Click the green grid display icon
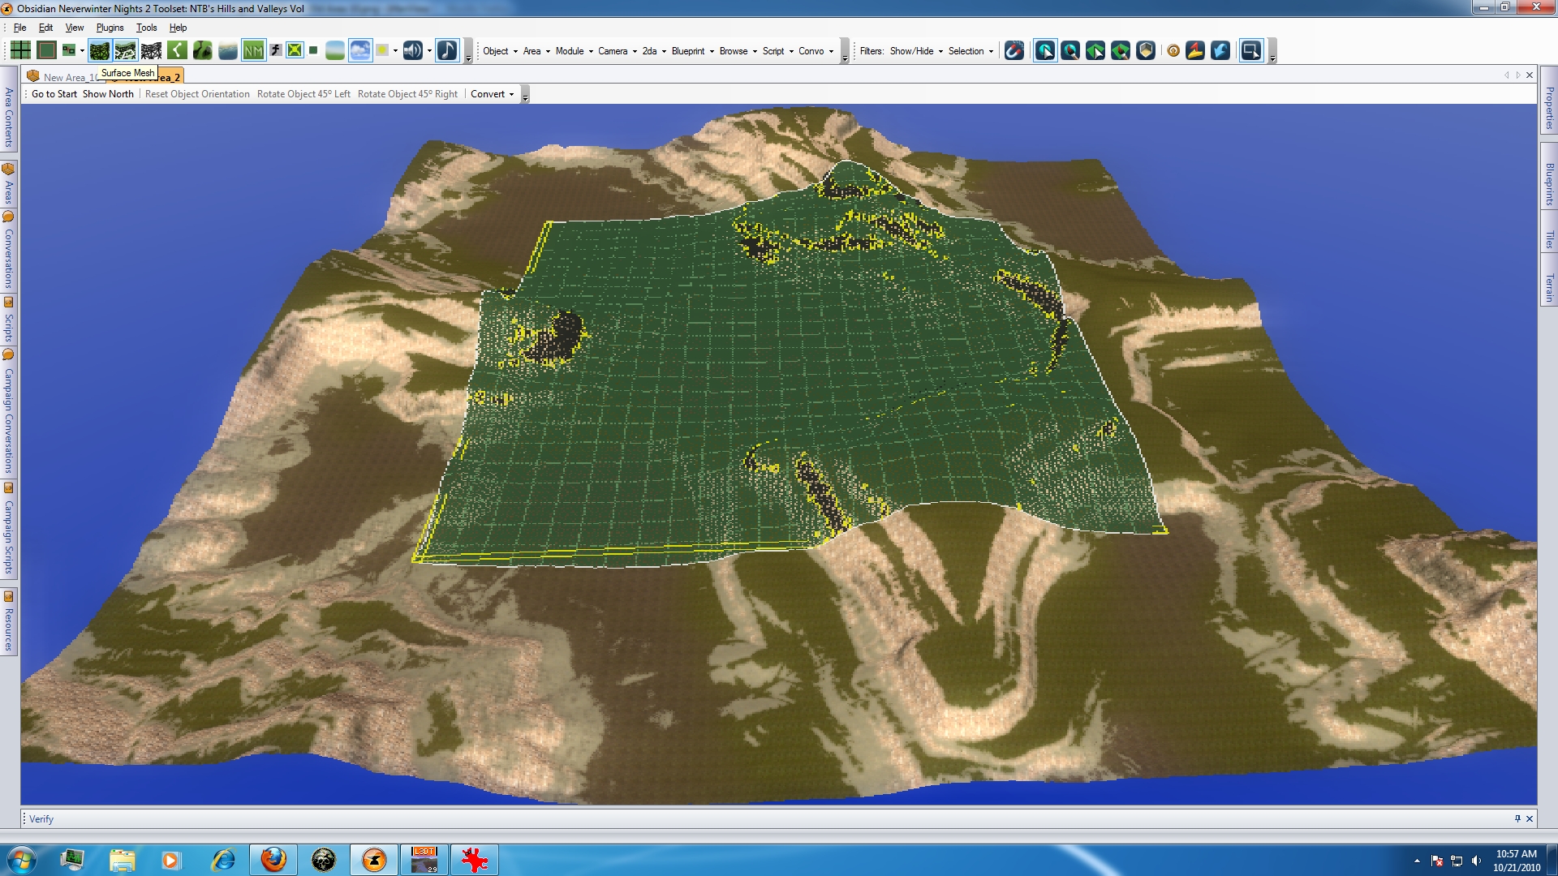The height and width of the screenshot is (876, 1558). pos(20,50)
